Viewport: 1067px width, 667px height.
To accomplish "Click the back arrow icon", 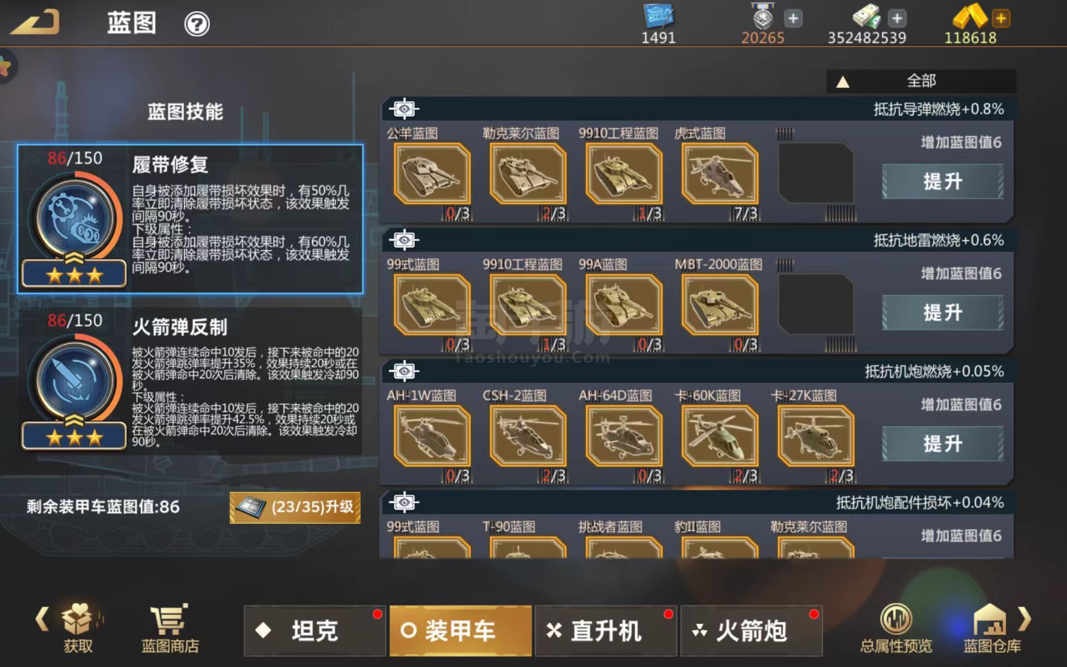I will (x=35, y=22).
